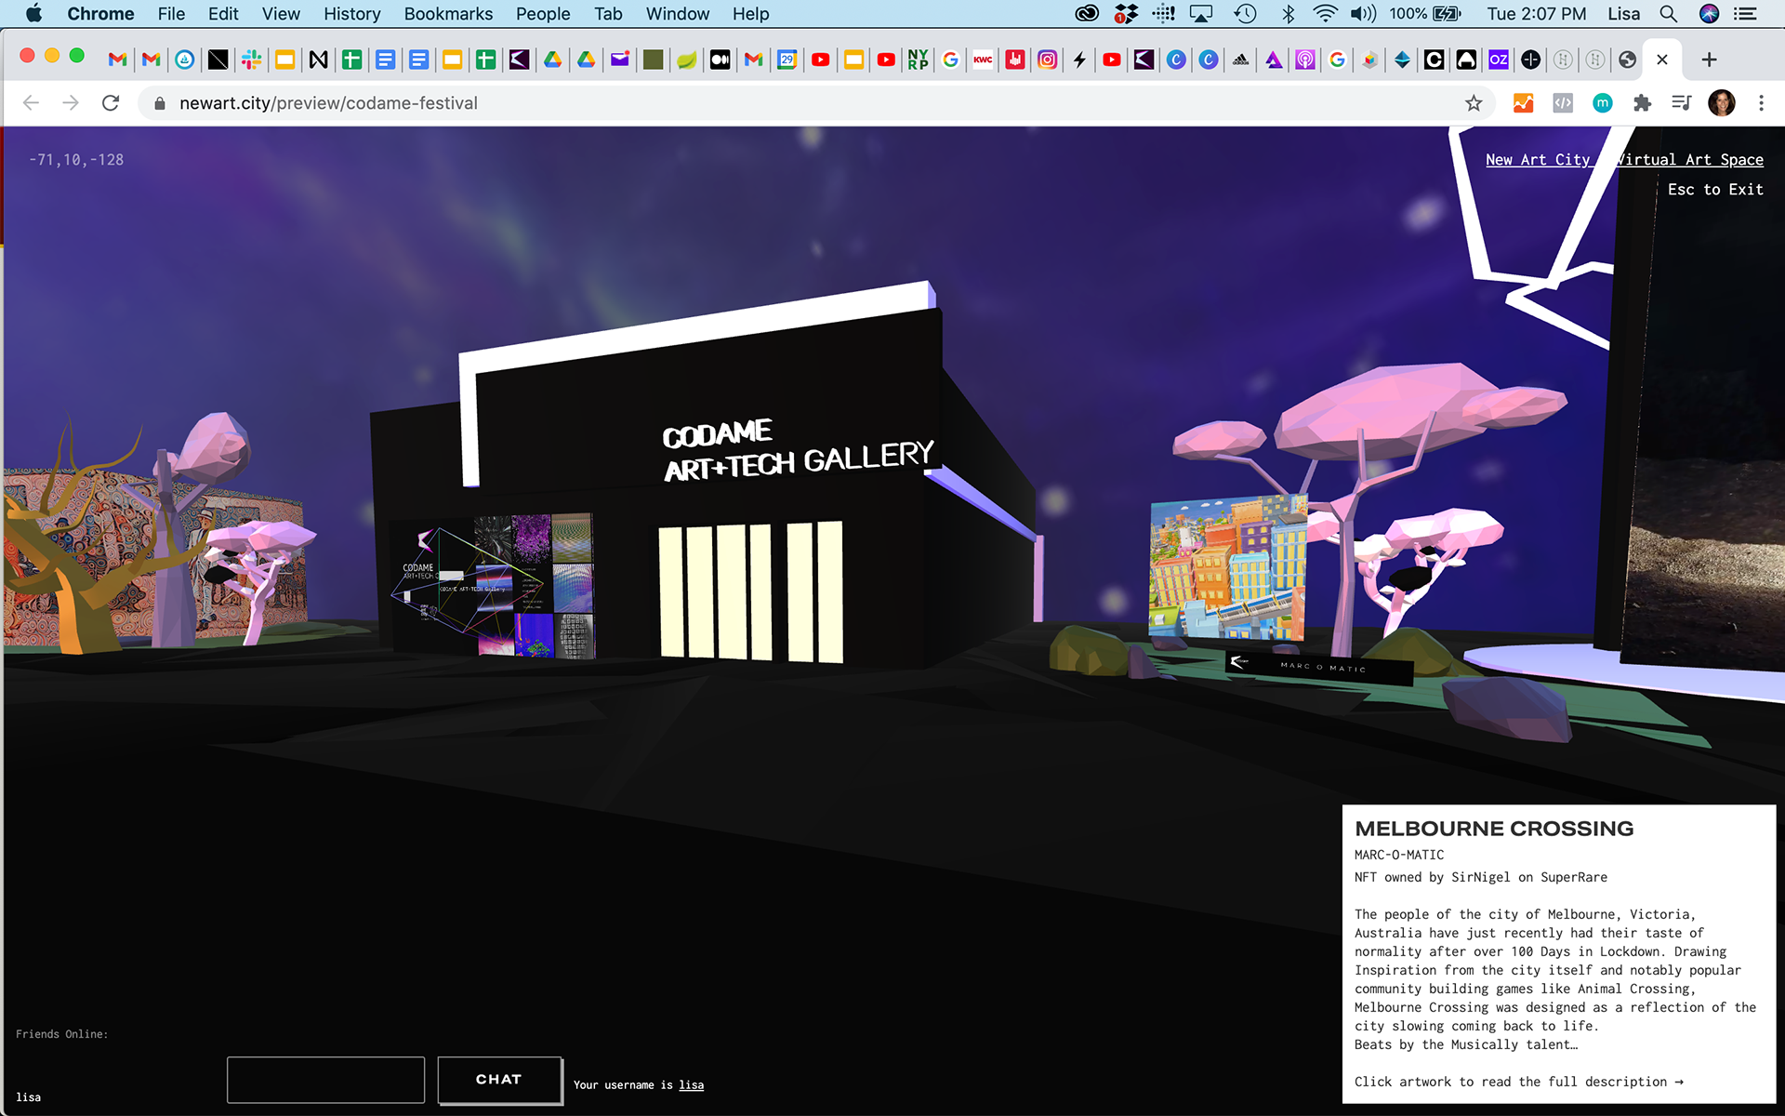Open the Help menu

point(750,14)
